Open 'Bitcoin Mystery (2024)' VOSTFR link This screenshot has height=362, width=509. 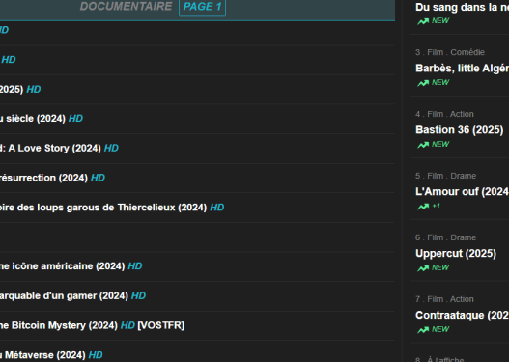pyautogui.click(x=59, y=325)
